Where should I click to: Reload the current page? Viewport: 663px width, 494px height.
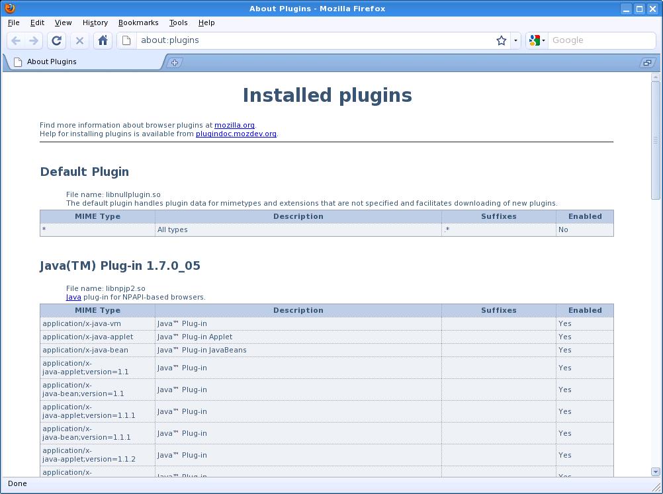point(56,40)
